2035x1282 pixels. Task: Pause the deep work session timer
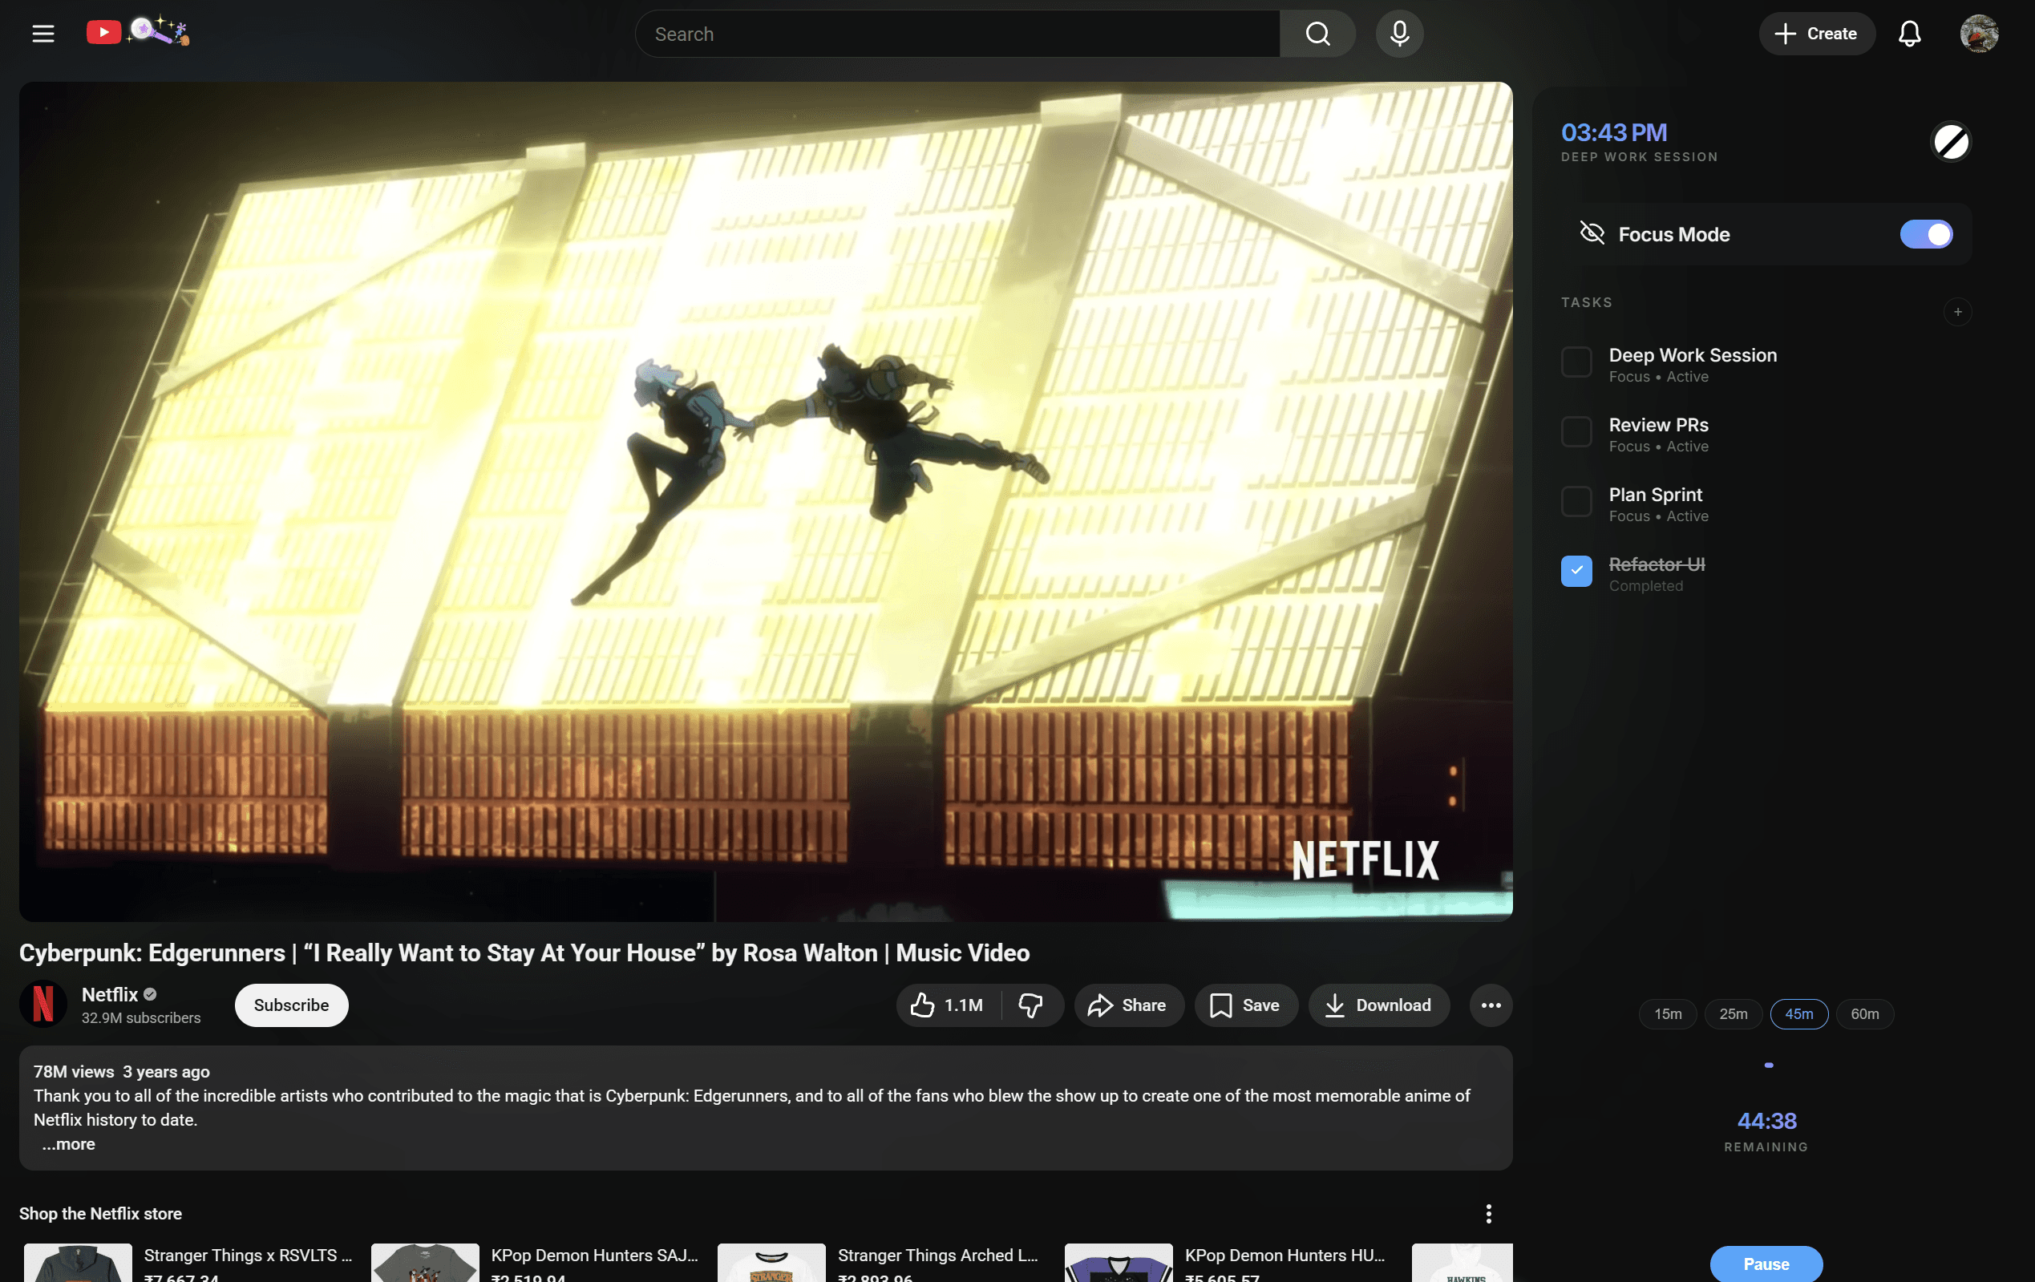(x=1766, y=1264)
